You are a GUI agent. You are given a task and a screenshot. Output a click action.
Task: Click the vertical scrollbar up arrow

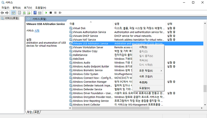point(205,24)
